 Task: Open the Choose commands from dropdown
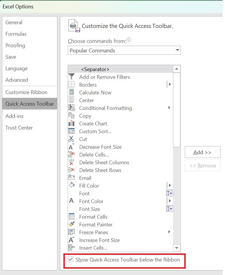(x=124, y=50)
